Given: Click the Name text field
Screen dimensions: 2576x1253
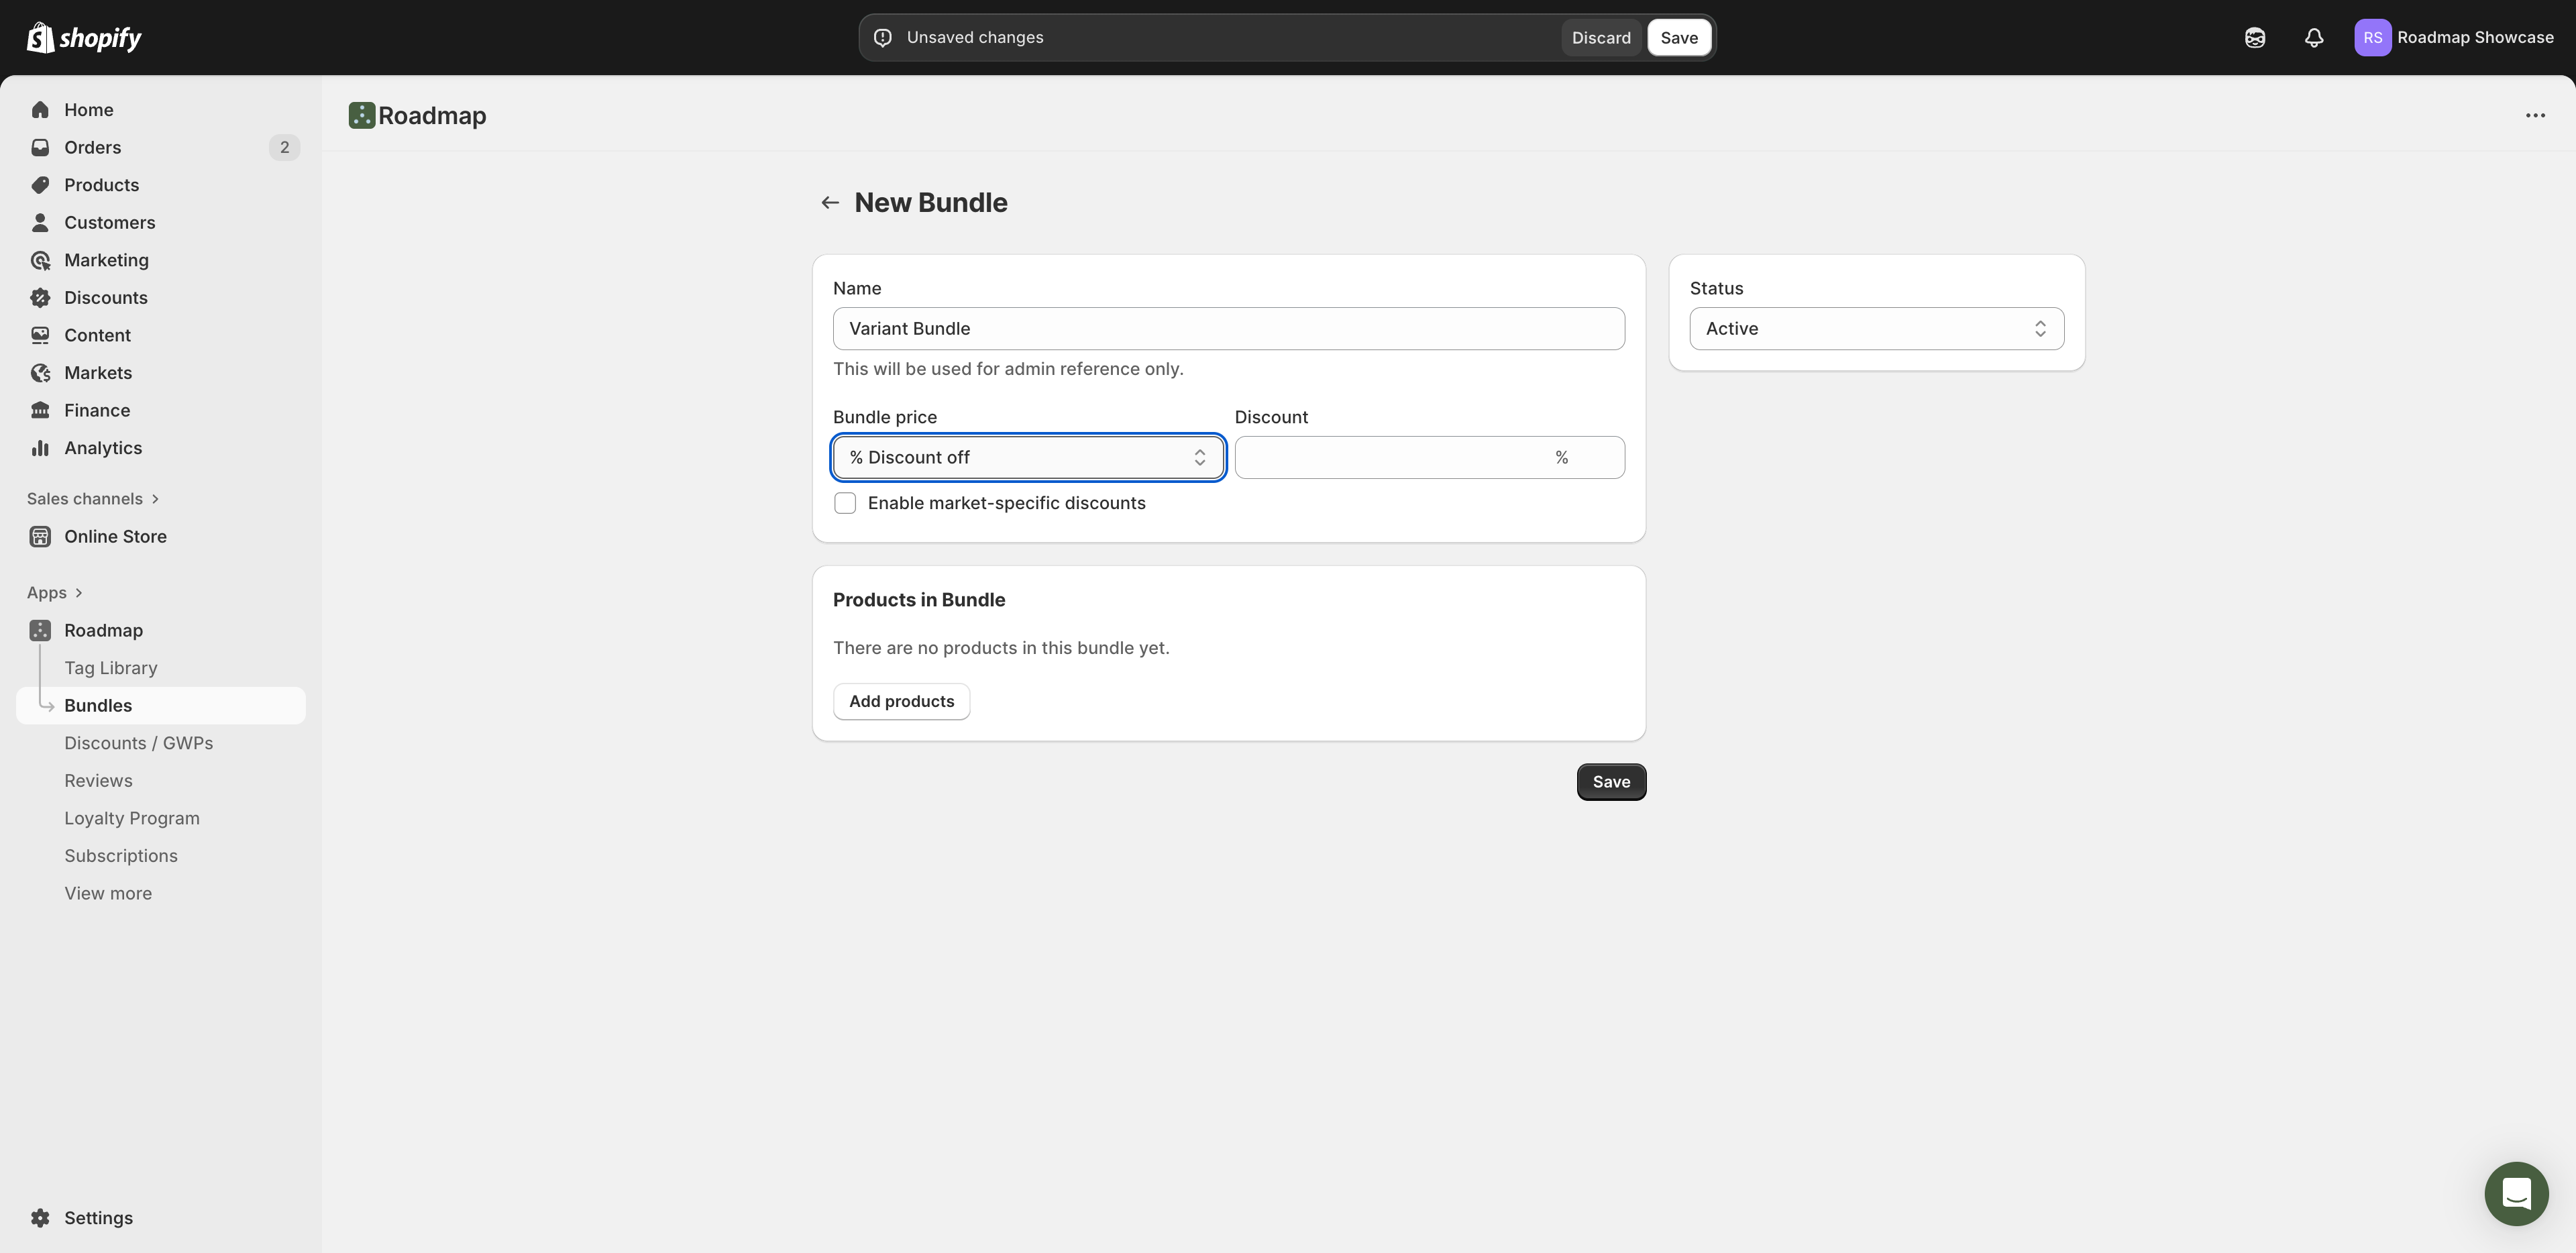Looking at the screenshot, I should click(x=1228, y=329).
